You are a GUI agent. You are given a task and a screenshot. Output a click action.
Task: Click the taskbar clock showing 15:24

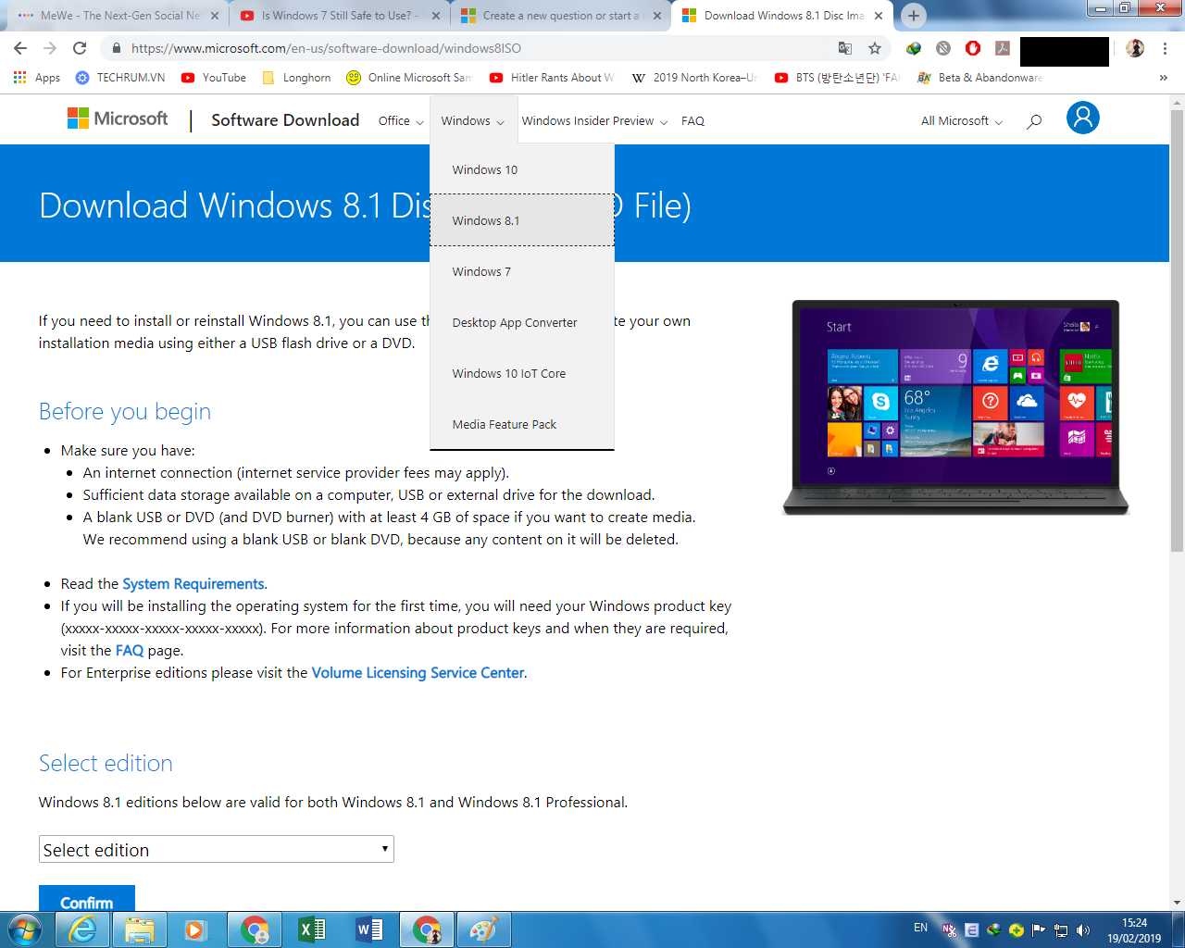coord(1134,930)
